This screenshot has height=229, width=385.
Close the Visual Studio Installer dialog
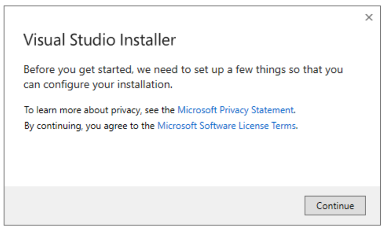pos(369,17)
